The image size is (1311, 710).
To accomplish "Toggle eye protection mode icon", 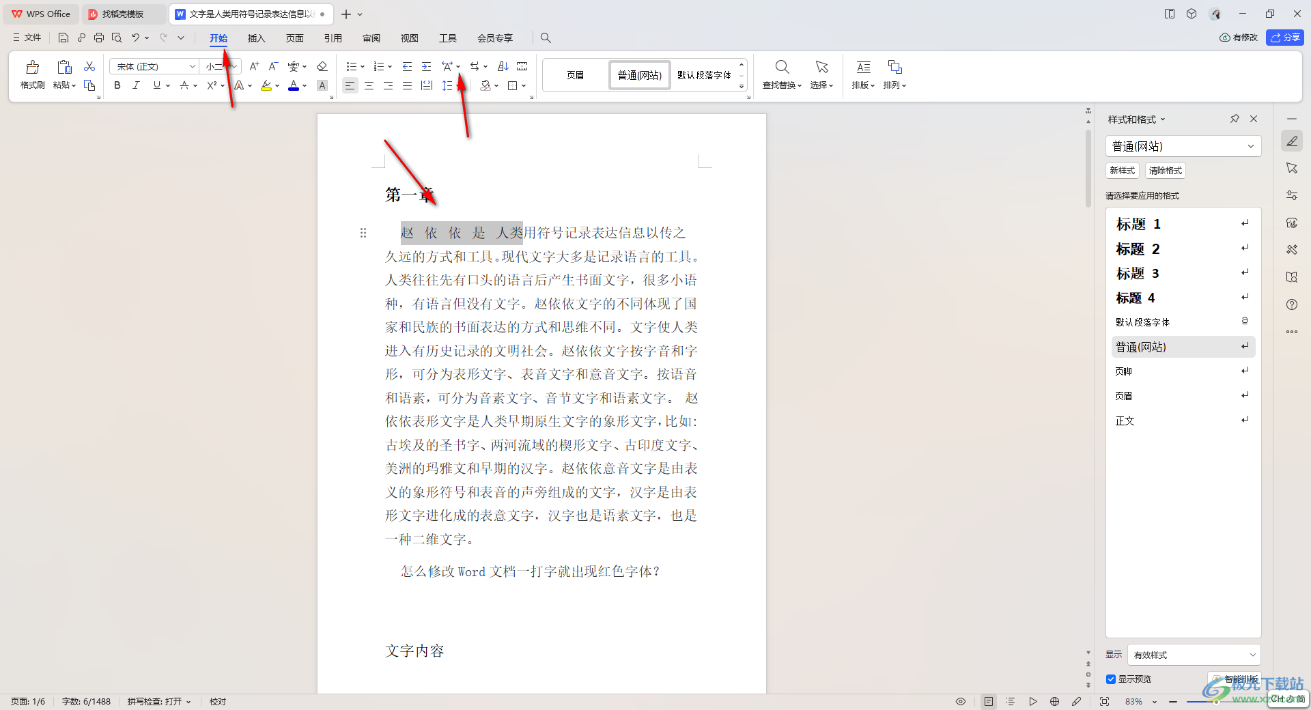I will click(961, 701).
